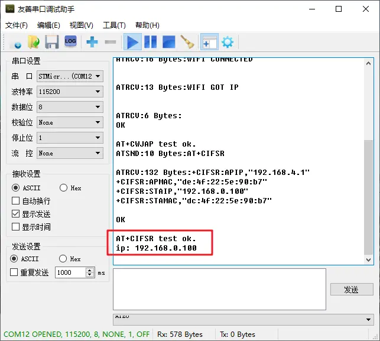Click the scroll down arrow of receive window

click(x=368, y=260)
